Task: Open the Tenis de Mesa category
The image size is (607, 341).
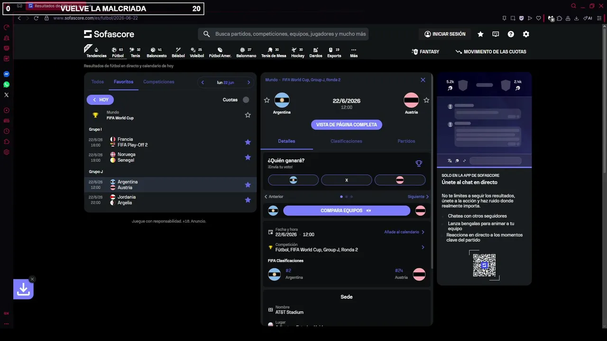Action: [x=274, y=52]
